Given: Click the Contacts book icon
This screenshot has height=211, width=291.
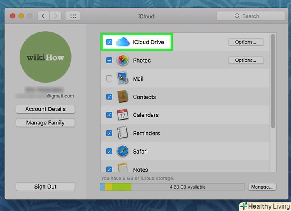Looking at the screenshot, I should [x=122, y=97].
